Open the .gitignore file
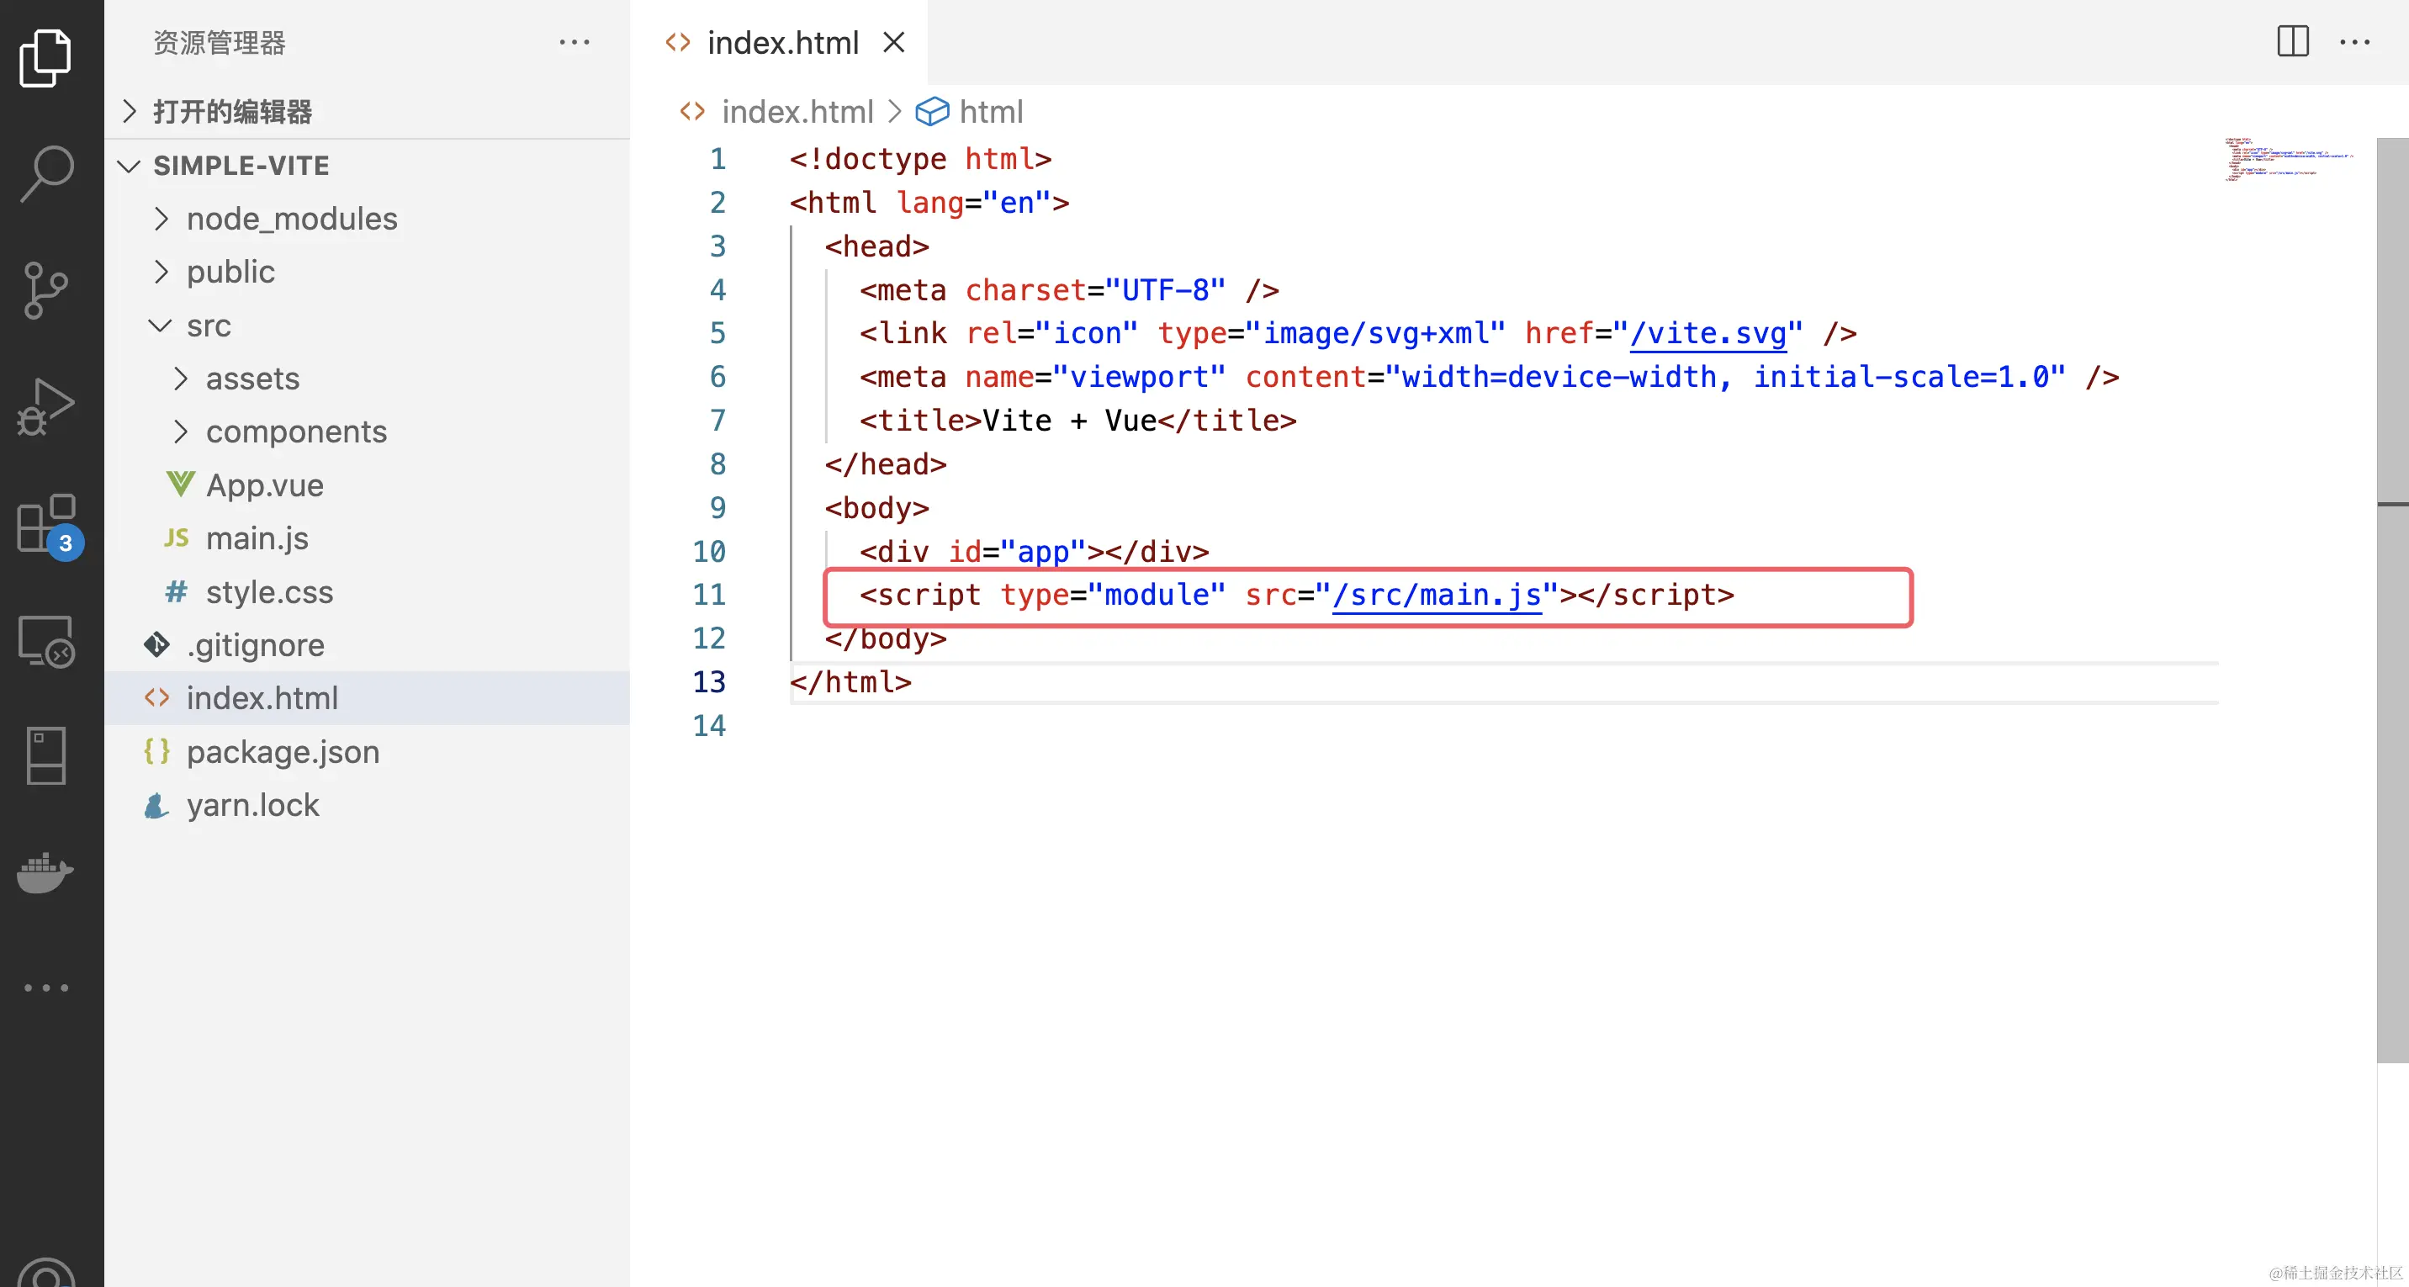Image resolution: width=2409 pixels, height=1287 pixels. [x=368, y=644]
